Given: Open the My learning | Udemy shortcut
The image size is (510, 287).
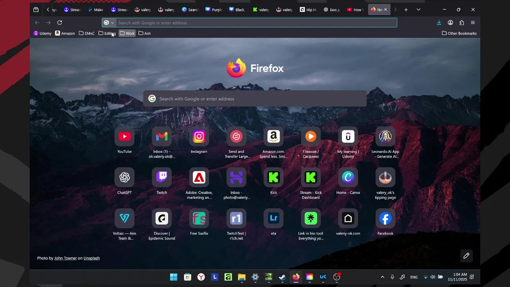Looking at the screenshot, I should [x=348, y=137].
